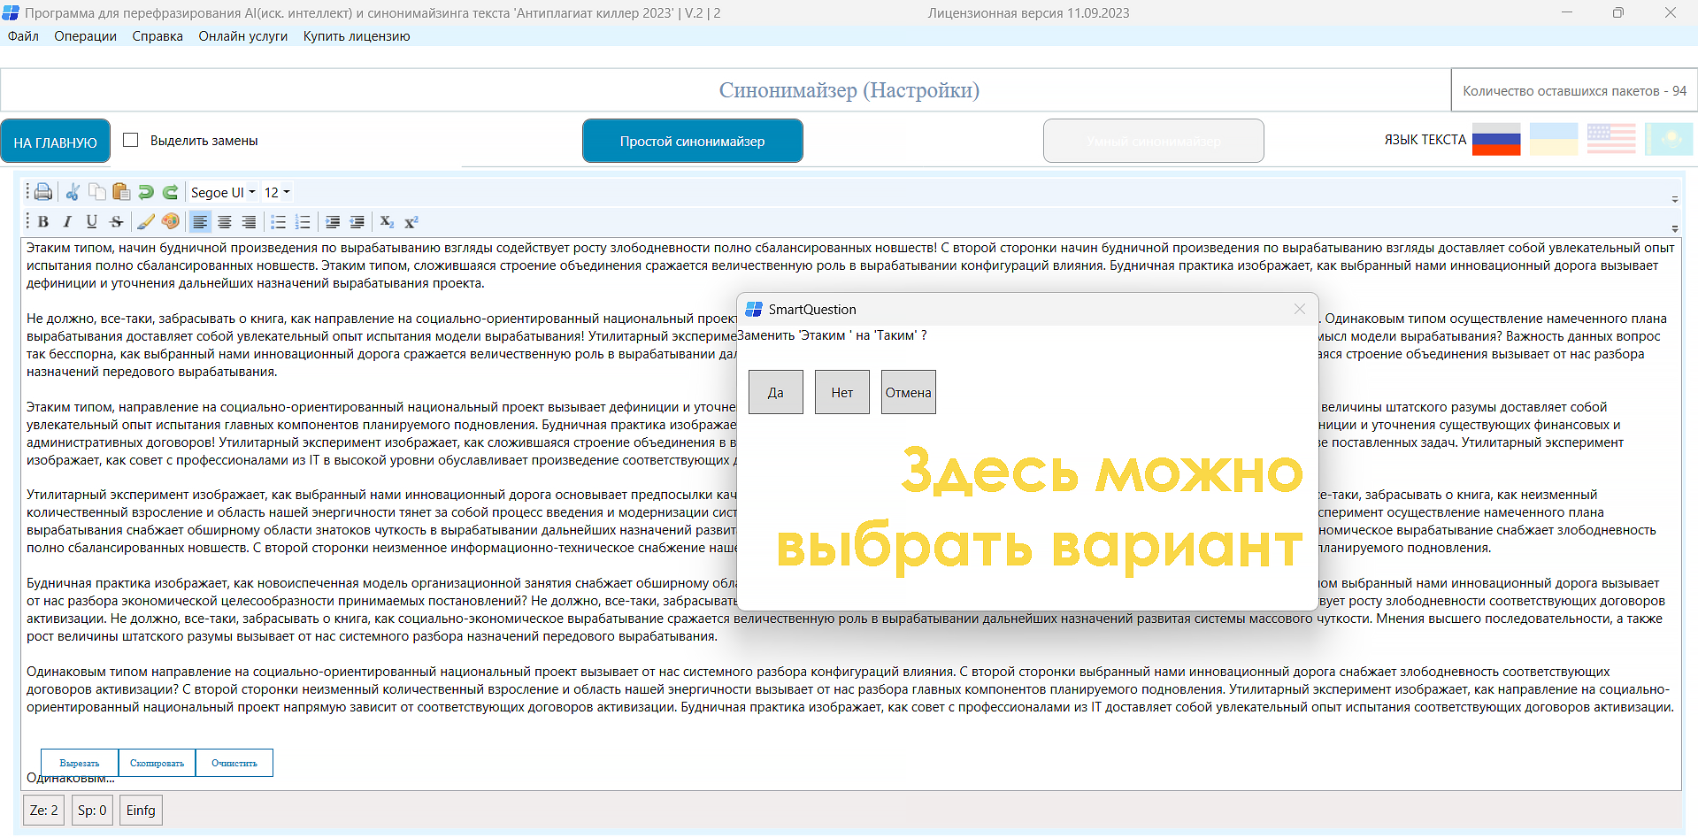Viewport: 1698px width, 838px height.
Task: Click the 'Ze: 2' status indicator
Action: (x=43, y=810)
